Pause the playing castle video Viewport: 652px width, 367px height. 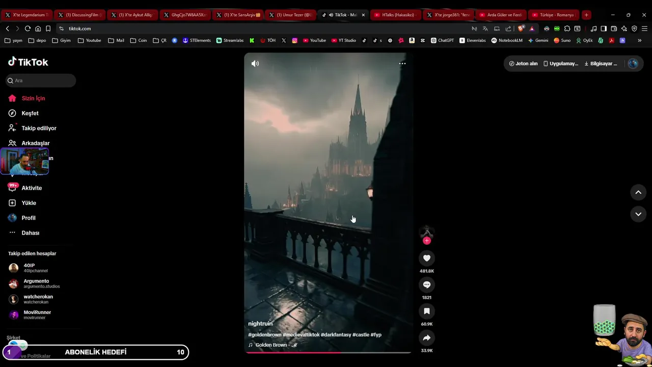coord(328,204)
